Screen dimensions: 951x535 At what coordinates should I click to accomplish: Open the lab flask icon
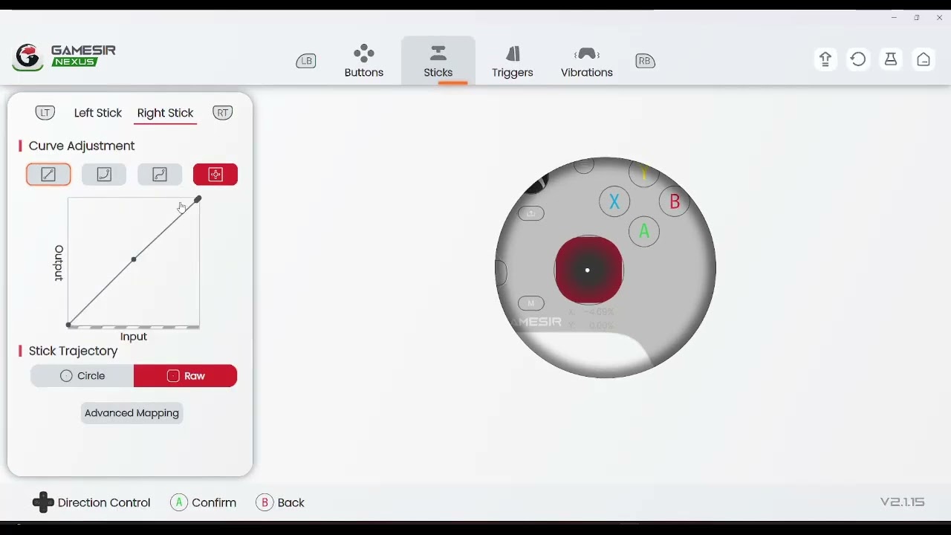click(x=891, y=59)
